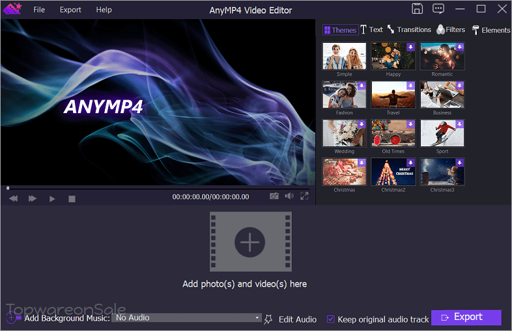
Task: Switch to the Filters tab
Action: click(451, 30)
